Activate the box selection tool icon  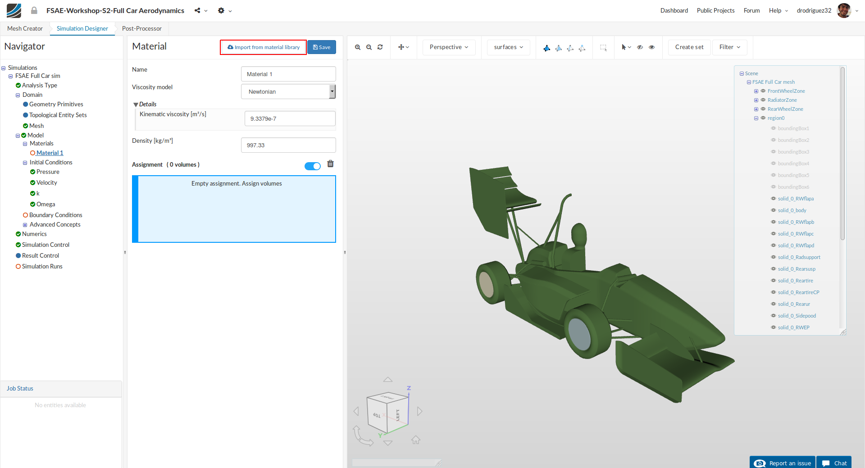click(603, 47)
